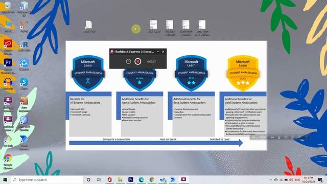Switch to Premiere Pro in the taskbar
The height and width of the screenshot is (184, 327).
coord(131,179)
